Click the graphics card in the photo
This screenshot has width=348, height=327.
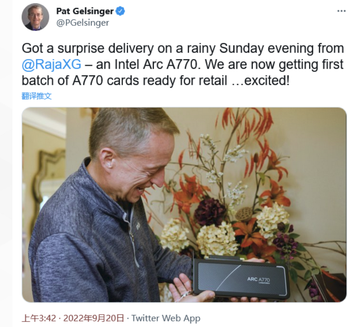240,278
